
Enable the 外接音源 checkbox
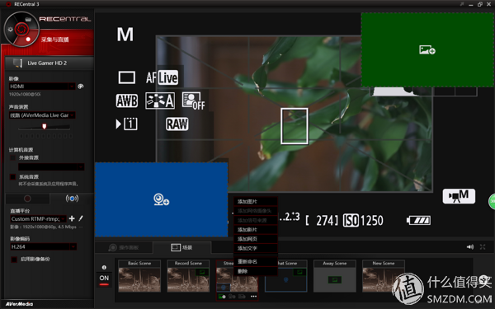coord(13,157)
